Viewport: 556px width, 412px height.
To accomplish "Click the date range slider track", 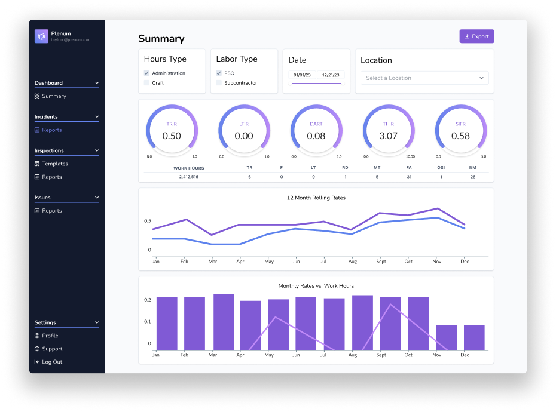I will 316,84.
